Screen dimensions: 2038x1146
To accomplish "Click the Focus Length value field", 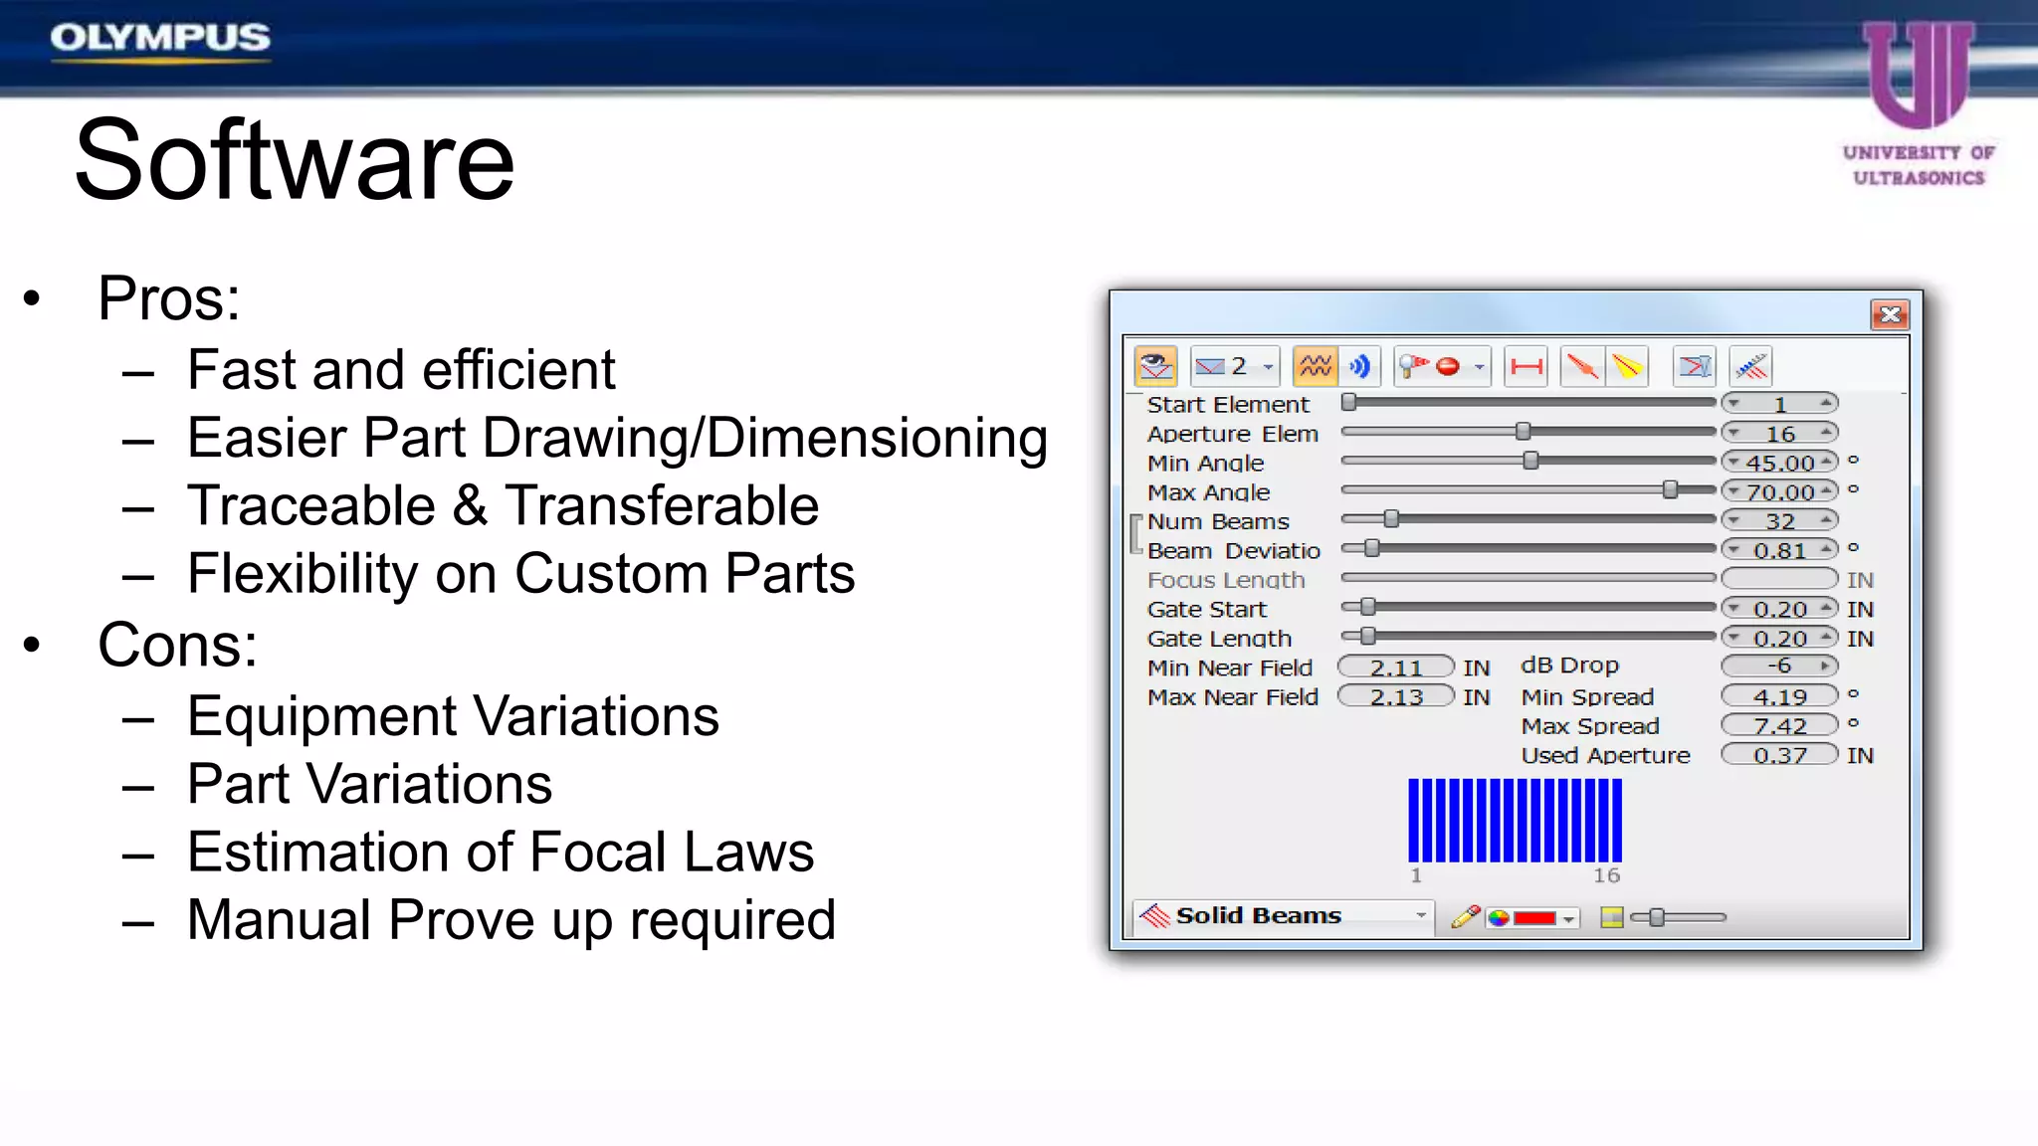I will (x=1779, y=578).
